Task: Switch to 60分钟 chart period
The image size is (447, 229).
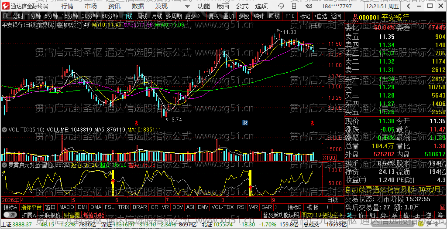Action: [110, 17]
